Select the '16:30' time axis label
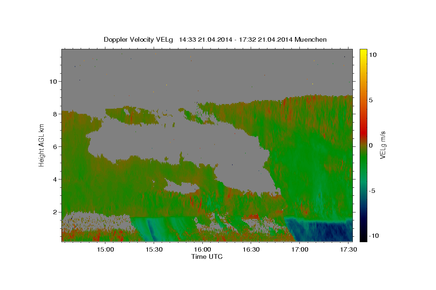The width and height of the screenshot is (436, 290). [251, 250]
